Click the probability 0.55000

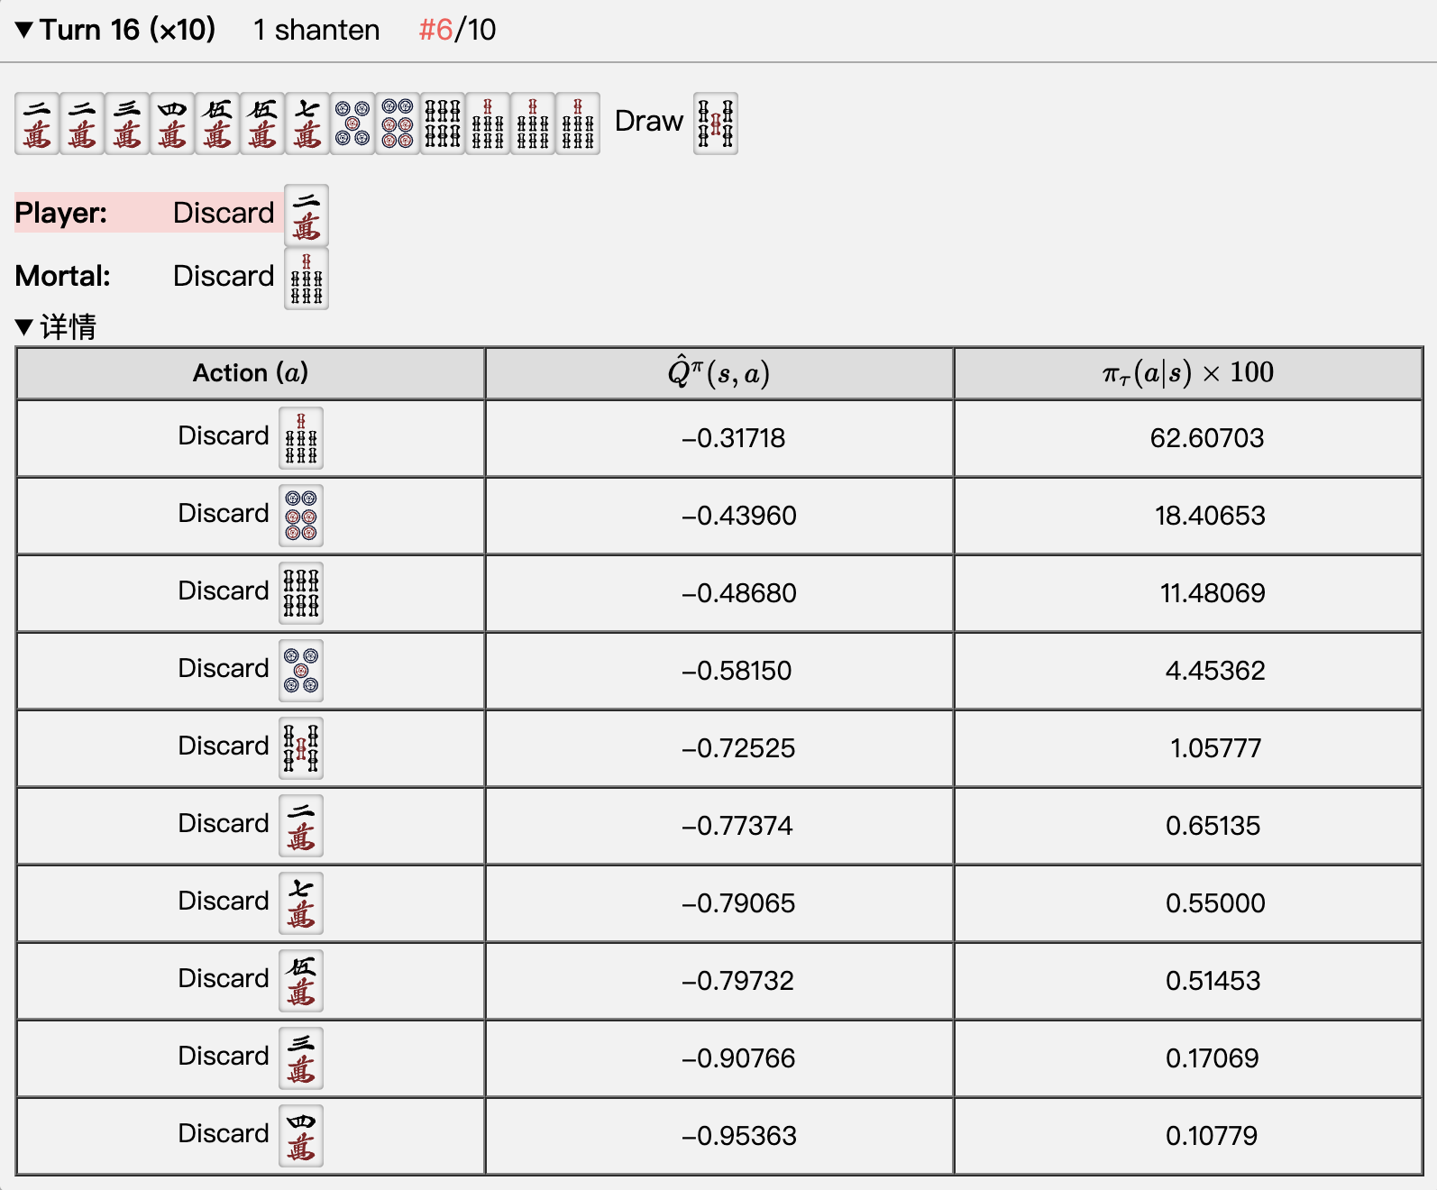[x=1215, y=903]
